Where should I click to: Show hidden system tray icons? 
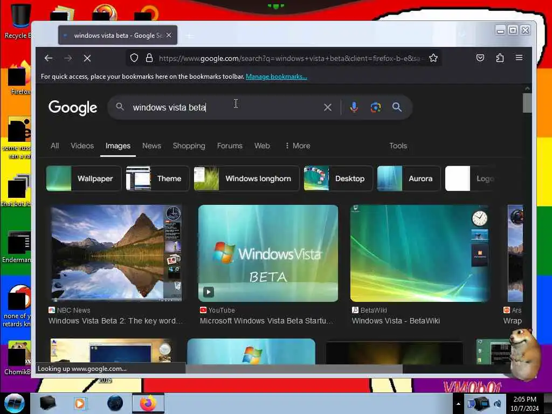(458, 404)
